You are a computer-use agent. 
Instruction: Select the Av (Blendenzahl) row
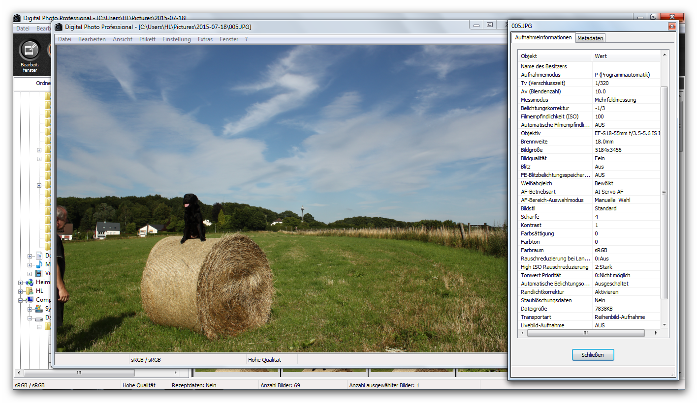pos(589,91)
